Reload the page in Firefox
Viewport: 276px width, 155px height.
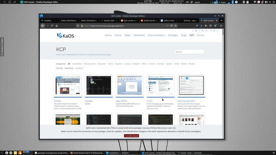click(x=52, y=26)
